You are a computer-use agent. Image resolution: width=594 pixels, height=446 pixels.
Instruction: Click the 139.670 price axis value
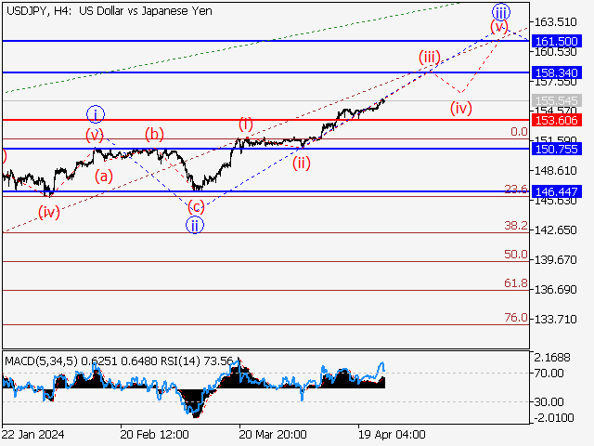(555, 260)
